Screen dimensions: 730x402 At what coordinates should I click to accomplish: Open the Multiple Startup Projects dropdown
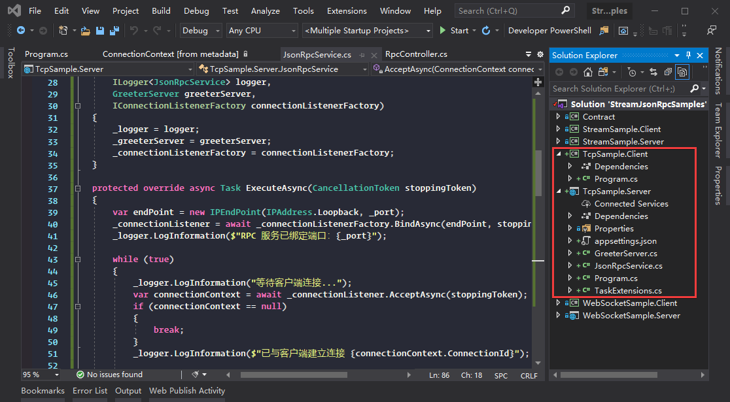pos(366,30)
